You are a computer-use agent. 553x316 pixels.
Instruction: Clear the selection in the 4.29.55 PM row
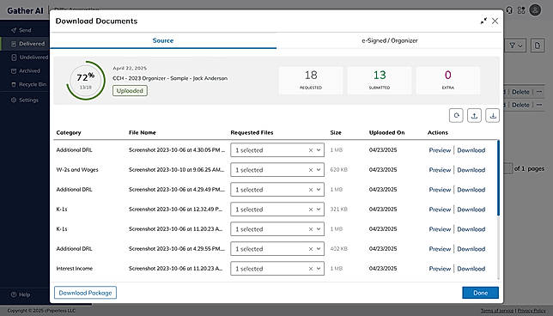311,249
